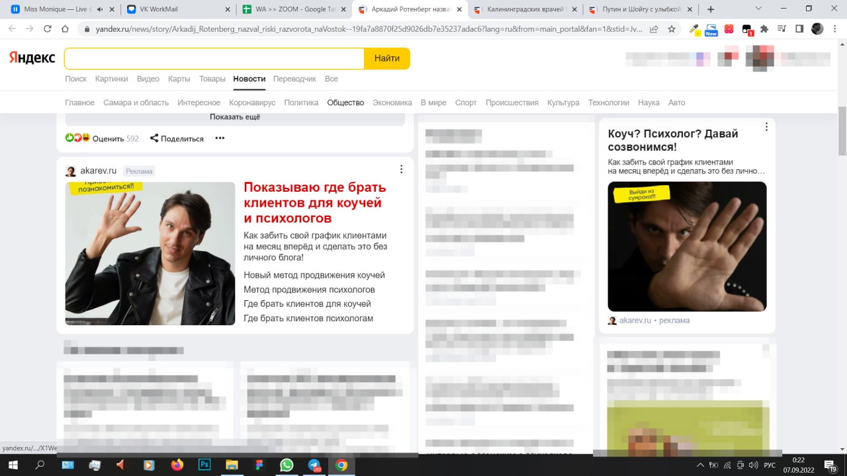
Task: Click the Поделиться share icon
Action: point(155,138)
